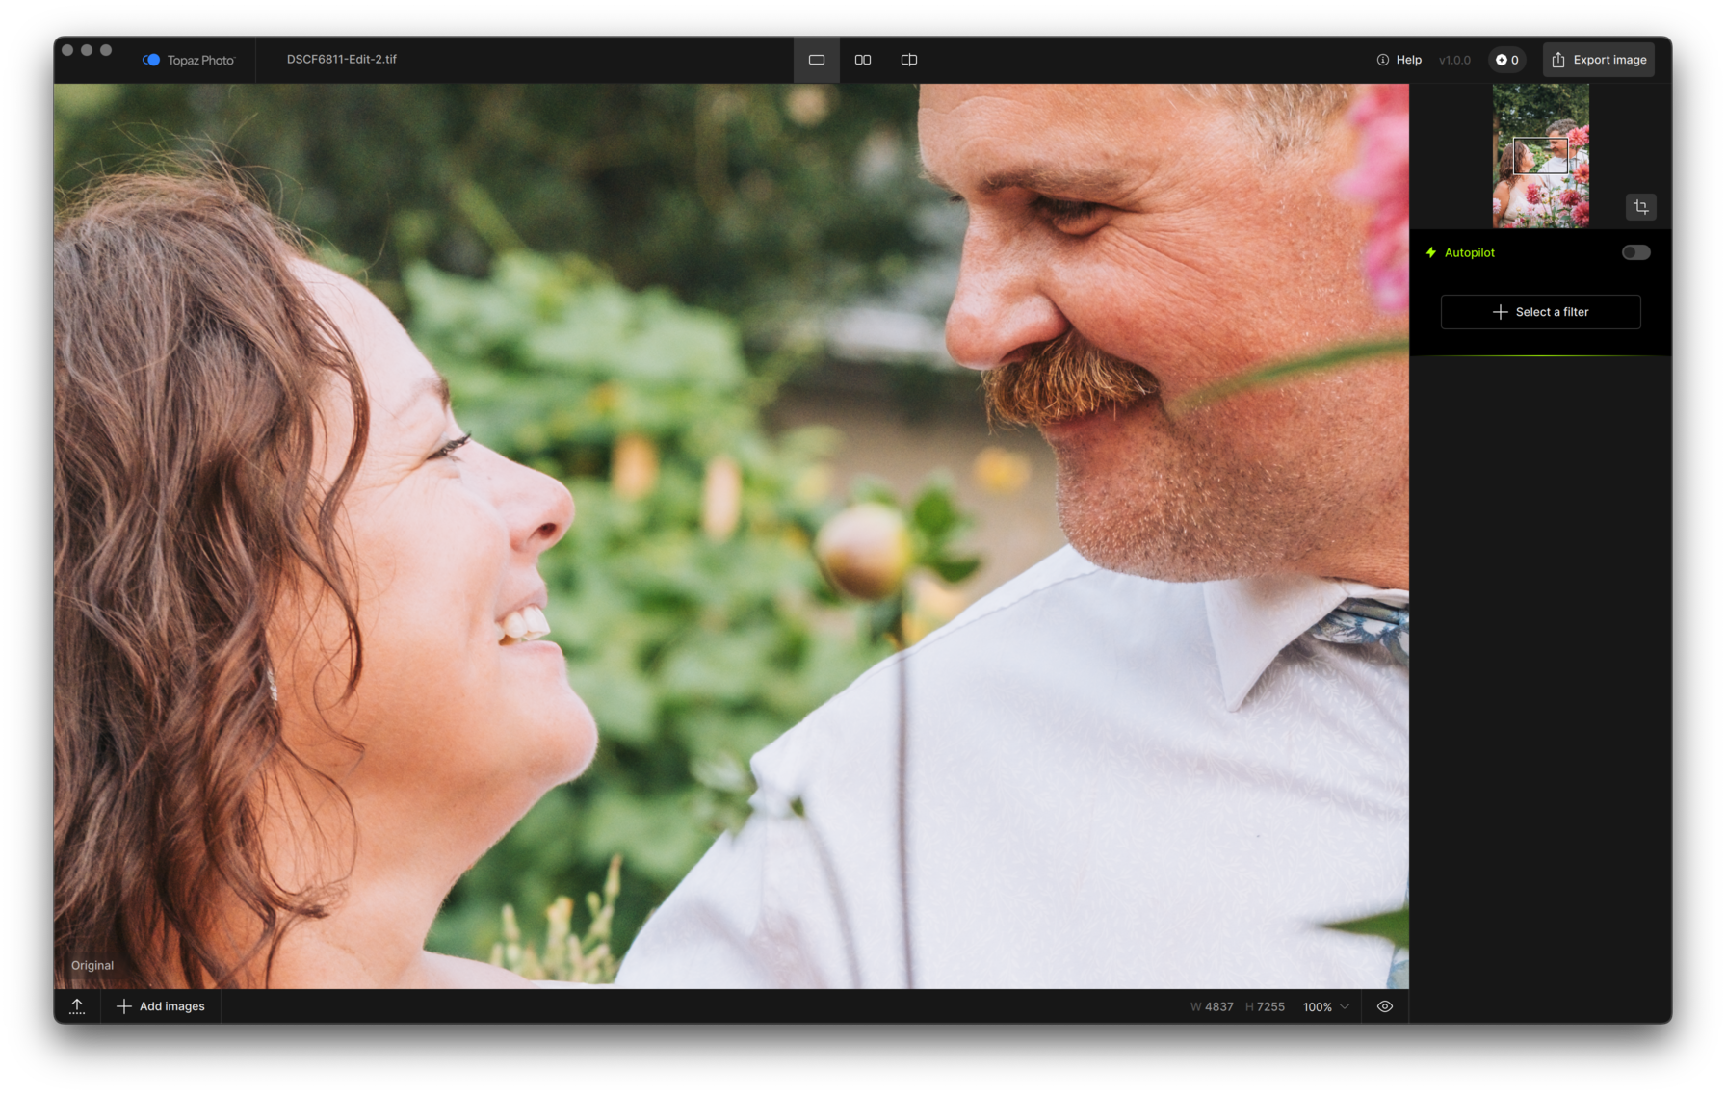Click the Add images button
Viewport: 1726px width, 1095px height.
[x=161, y=1006]
